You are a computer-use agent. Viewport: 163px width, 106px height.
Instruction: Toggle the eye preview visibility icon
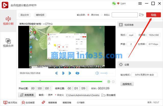[77, 73]
